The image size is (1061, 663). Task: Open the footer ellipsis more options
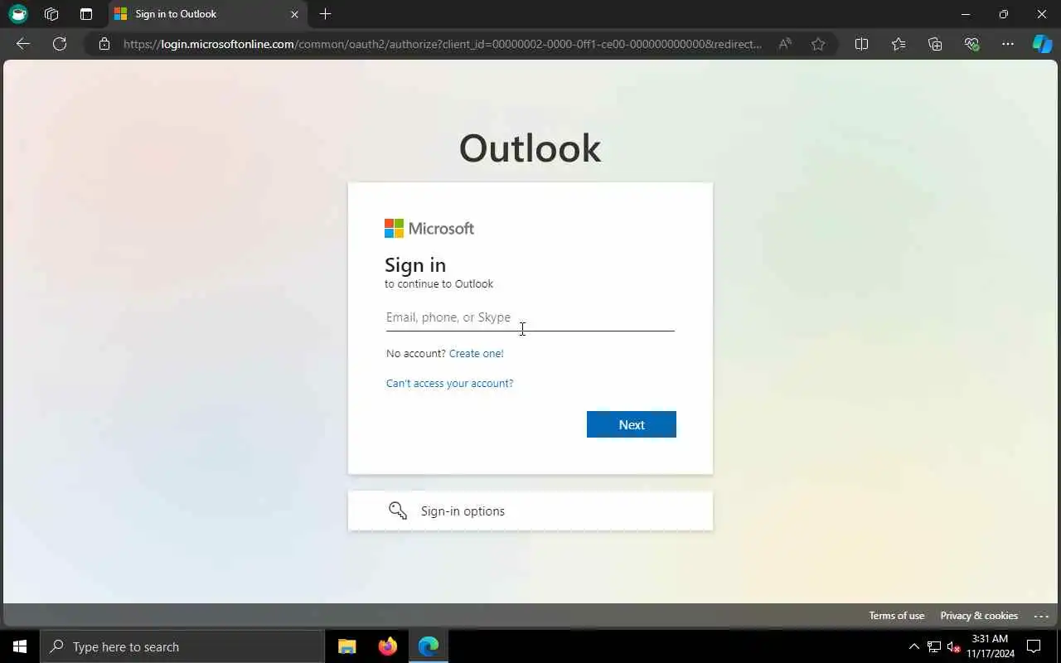click(x=1042, y=616)
